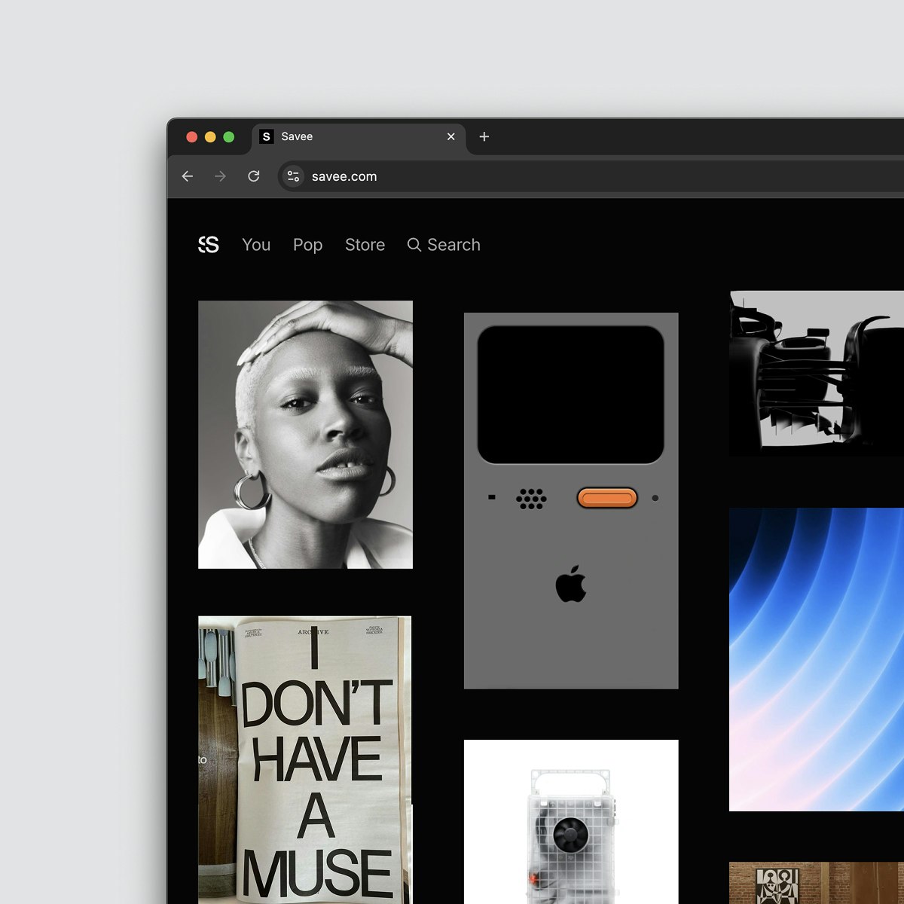Screen dimensions: 904x904
Task: Click the Savee tab favicon
Action: (x=266, y=136)
